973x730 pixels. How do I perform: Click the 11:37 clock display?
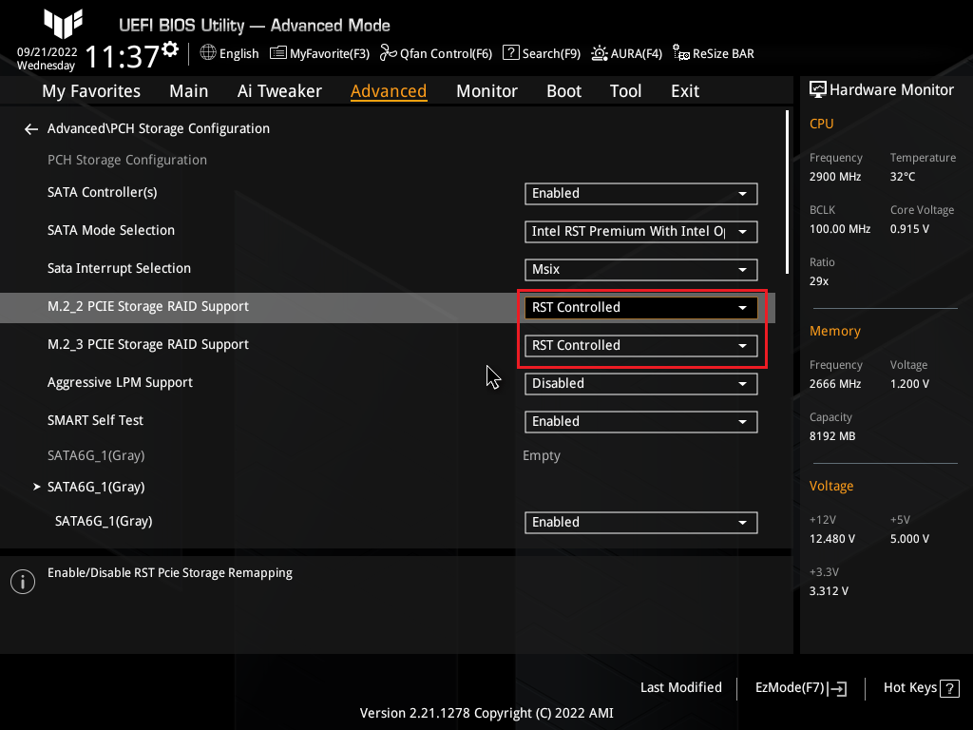(x=123, y=56)
